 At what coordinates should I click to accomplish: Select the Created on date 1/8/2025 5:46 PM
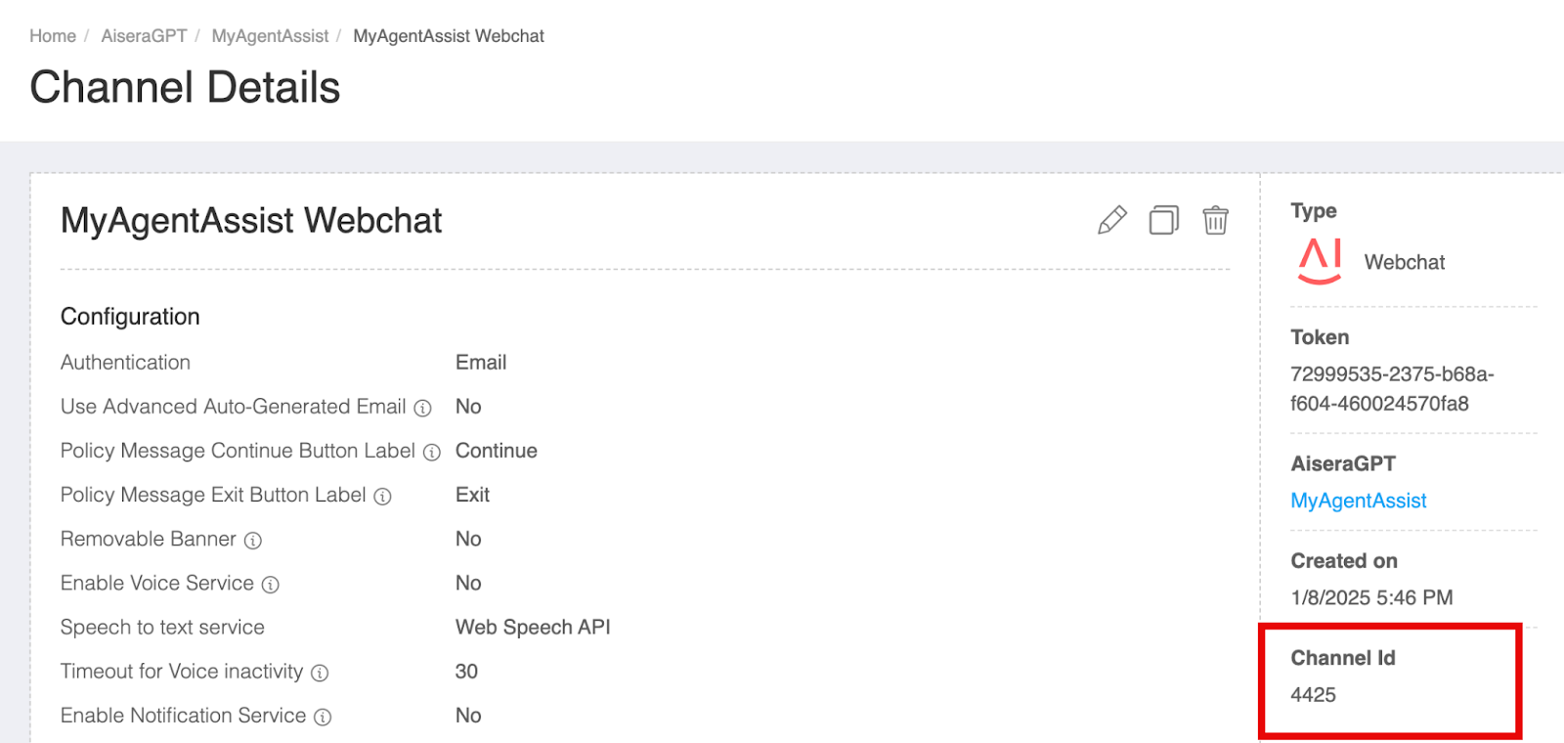tap(1371, 597)
